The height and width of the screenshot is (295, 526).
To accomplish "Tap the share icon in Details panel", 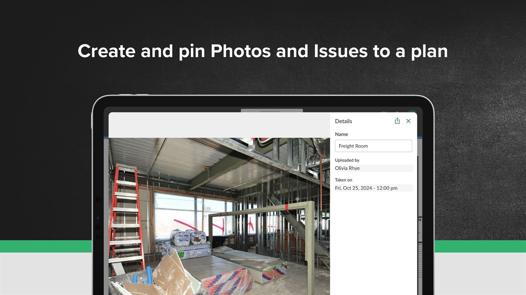I will point(397,121).
